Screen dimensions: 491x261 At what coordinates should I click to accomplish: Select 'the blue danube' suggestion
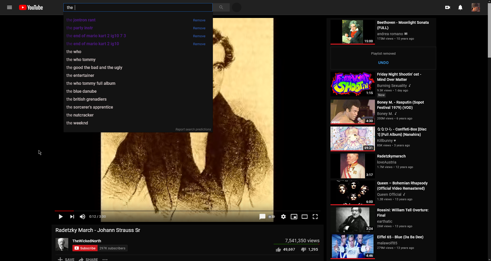click(81, 91)
